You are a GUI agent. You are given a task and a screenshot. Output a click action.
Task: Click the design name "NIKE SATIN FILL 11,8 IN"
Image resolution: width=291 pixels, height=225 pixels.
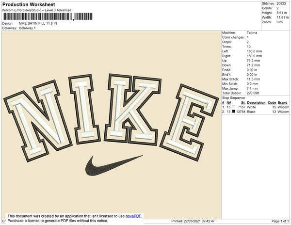38,23
